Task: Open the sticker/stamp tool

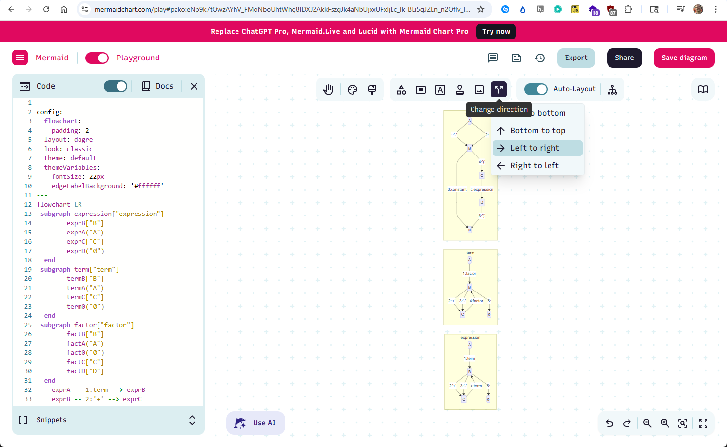Action: point(459,90)
